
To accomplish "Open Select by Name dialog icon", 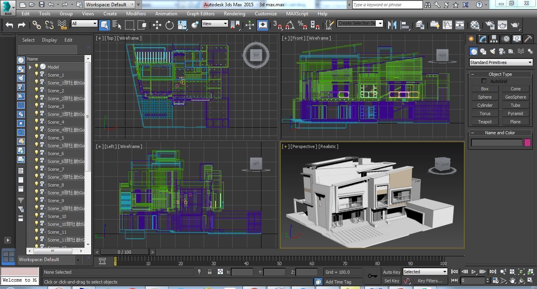I will coord(117,25).
